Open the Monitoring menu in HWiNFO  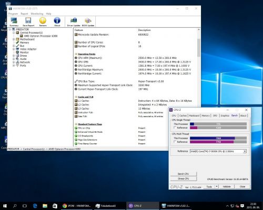click(x=37, y=14)
